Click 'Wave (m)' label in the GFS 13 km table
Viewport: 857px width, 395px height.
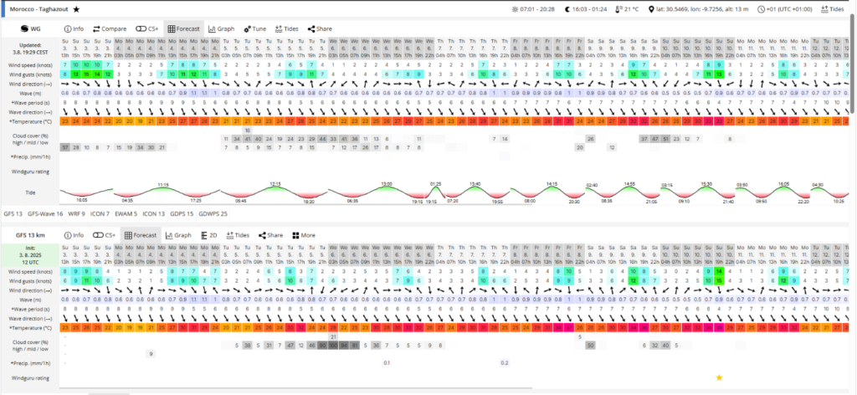[x=29, y=299]
